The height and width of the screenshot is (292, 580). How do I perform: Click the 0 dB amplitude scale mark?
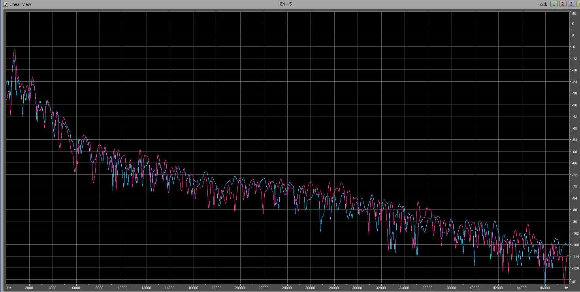point(572,35)
